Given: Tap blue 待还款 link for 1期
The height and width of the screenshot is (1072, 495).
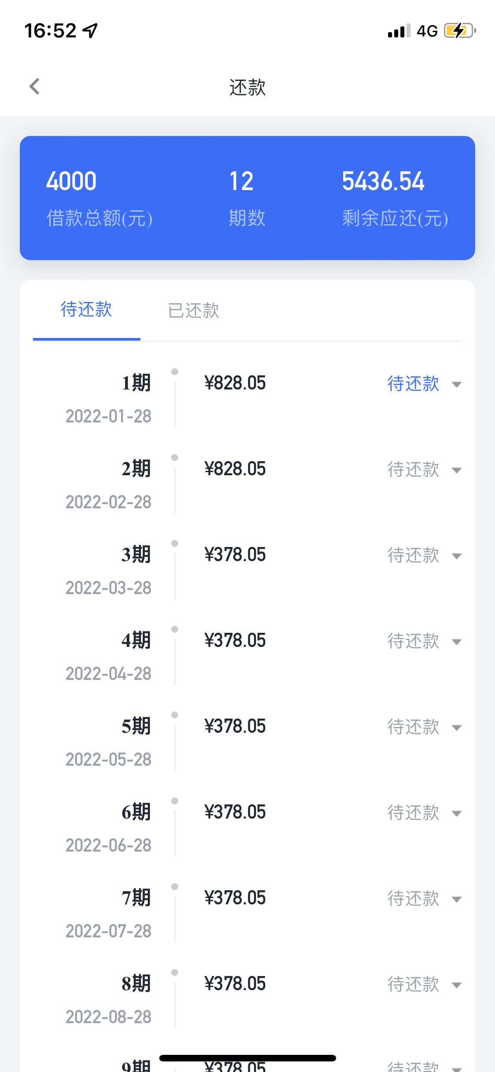Looking at the screenshot, I should (413, 383).
